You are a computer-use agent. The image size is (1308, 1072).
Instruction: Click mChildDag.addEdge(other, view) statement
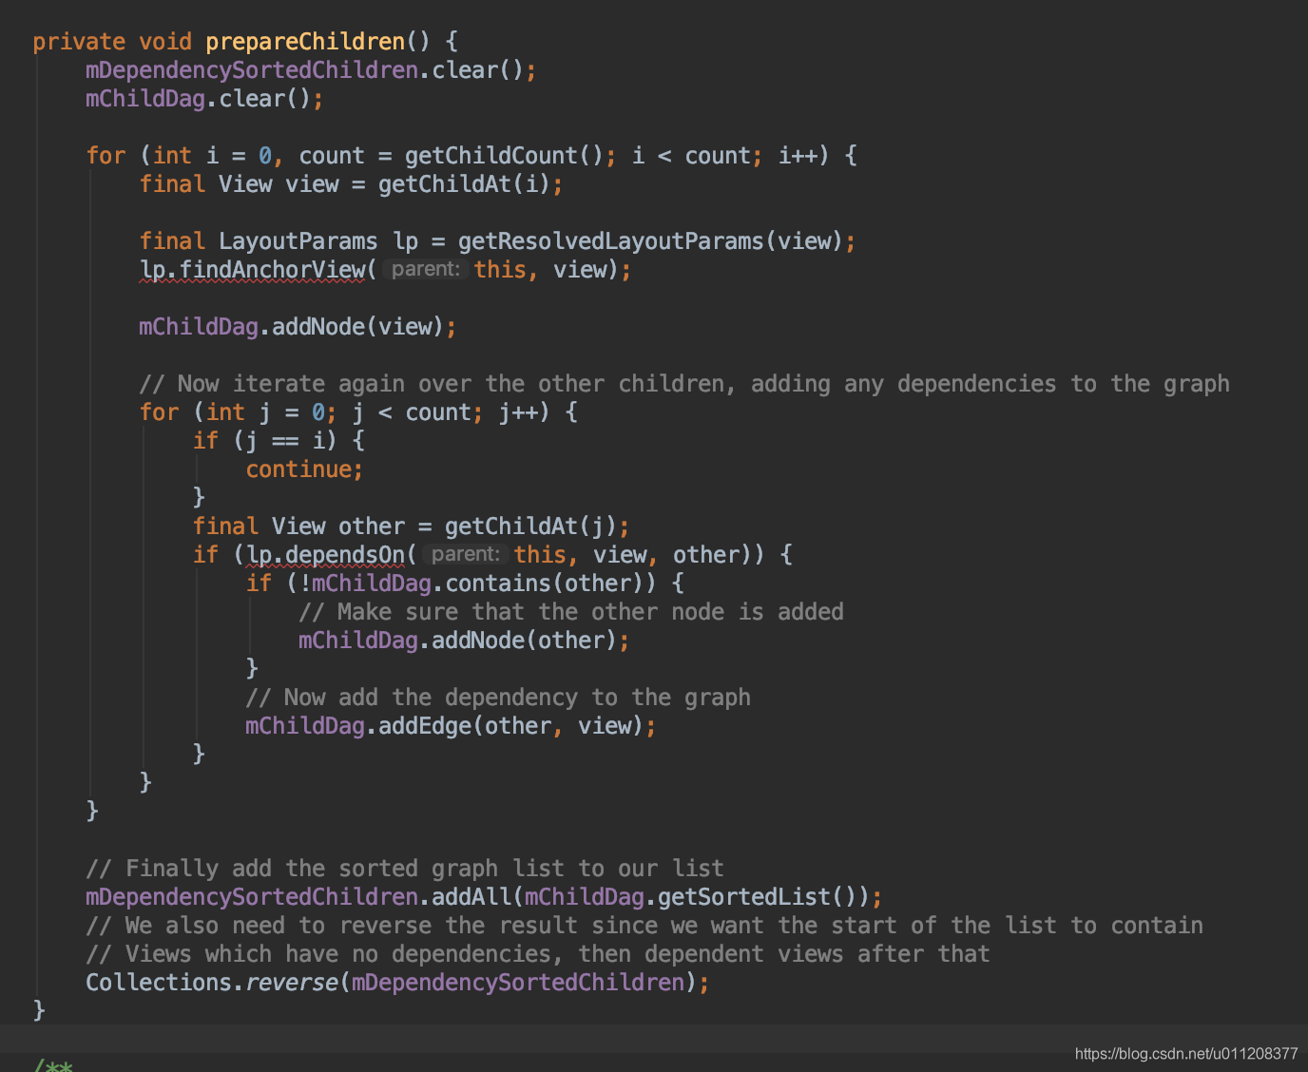click(x=451, y=726)
